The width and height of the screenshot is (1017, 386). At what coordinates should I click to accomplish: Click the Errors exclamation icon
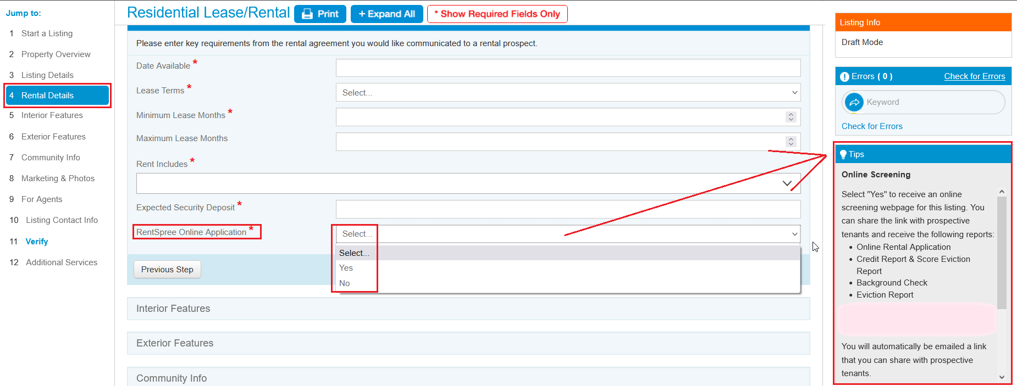click(844, 77)
